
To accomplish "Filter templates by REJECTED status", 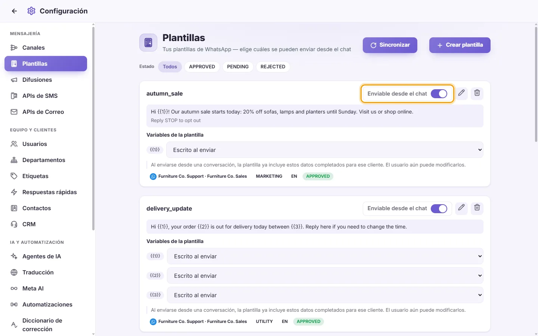I will pyautogui.click(x=273, y=67).
